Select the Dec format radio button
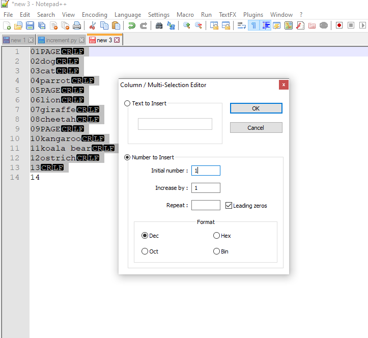This screenshot has height=338, width=368. coord(145,235)
